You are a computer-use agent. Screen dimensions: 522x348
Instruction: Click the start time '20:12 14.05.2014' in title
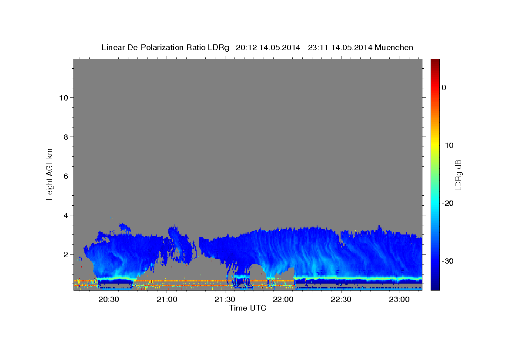pos(268,47)
